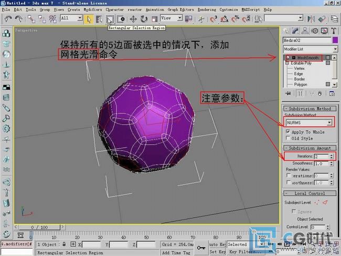
Task: Open the Display command panel tab
Action: point(324,31)
